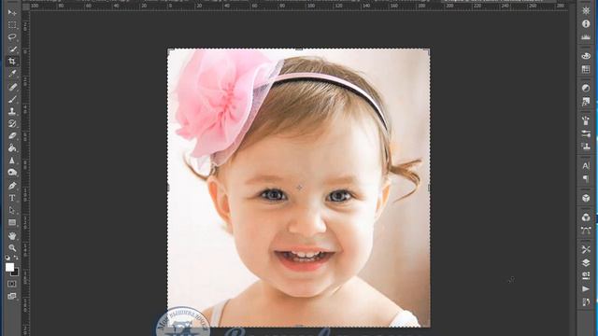The width and height of the screenshot is (598, 336).
Task: Click the crop box right-middle handle
Action: [430, 188]
